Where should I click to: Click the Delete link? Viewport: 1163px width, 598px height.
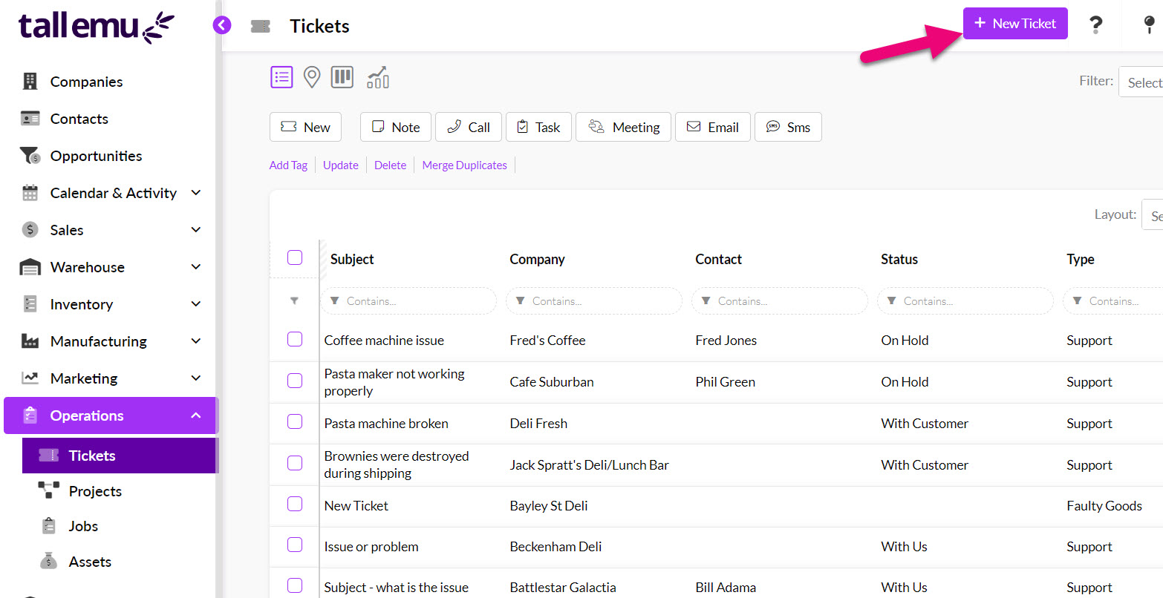tap(390, 165)
